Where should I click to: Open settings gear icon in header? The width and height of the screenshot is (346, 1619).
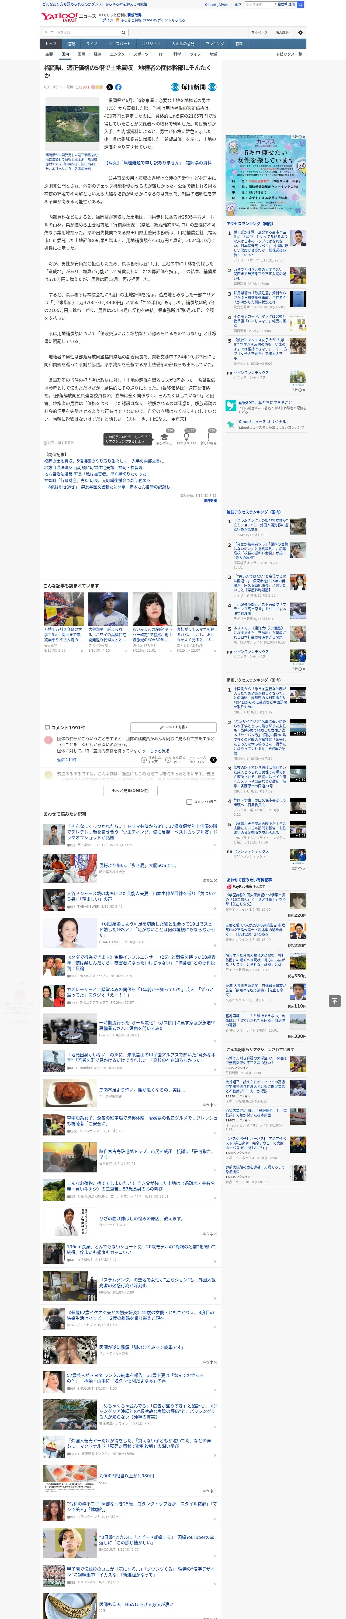tap(300, 32)
